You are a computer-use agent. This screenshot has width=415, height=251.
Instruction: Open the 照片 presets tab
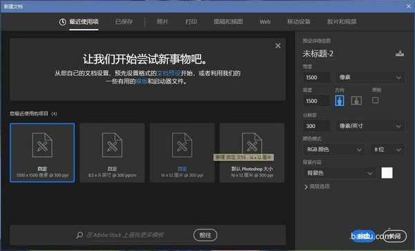163,21
